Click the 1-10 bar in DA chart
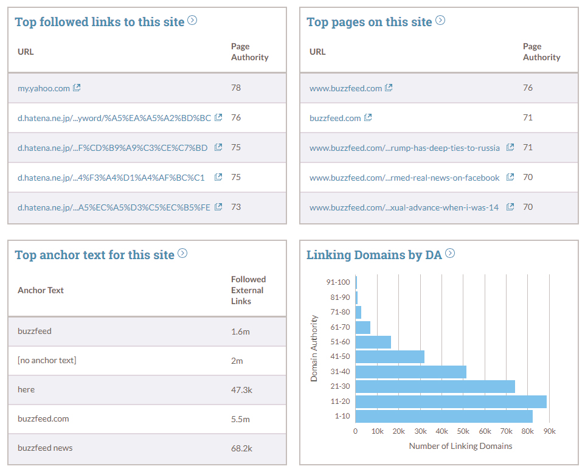Image resolution: width=585 pixels, height=469 pixels. tap(444, 417)
